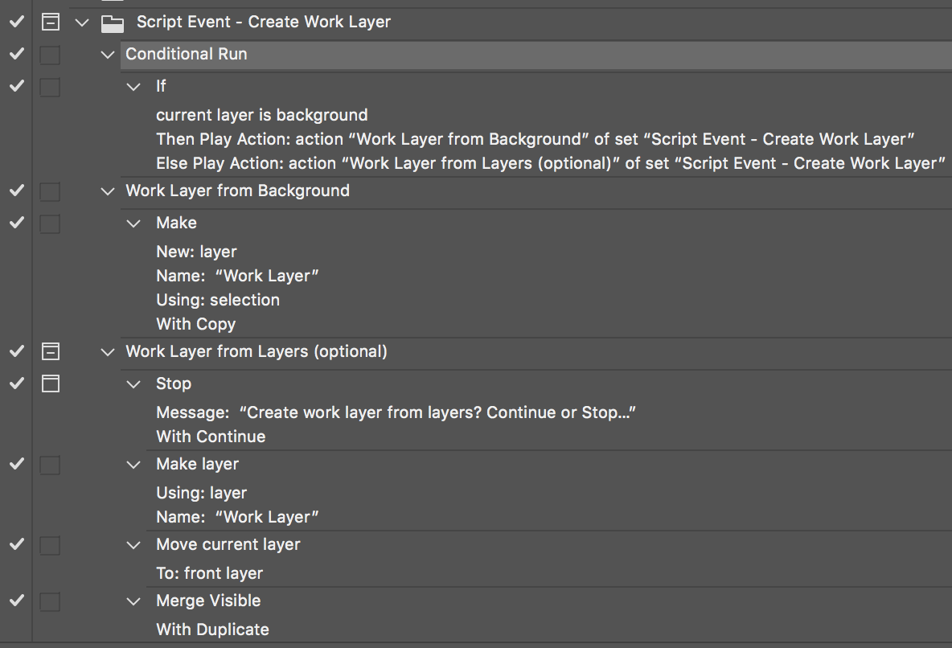952x648 pixels.
Task: Click the folder icon of the action set
Action: click(113, 23)
